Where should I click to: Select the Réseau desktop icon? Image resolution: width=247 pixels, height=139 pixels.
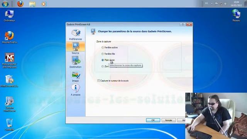(236, 15)
